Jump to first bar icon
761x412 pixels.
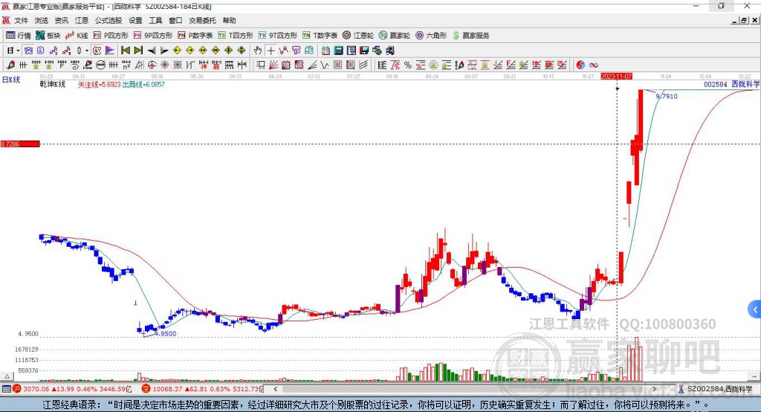(125, 51)
